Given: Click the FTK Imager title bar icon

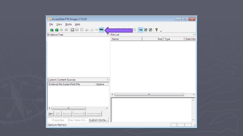Looking at the screenshot, I should pyautogui.click(x=49, y=19).
